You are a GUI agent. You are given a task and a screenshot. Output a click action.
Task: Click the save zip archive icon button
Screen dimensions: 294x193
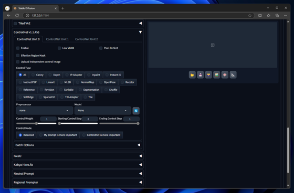[208, 75]
